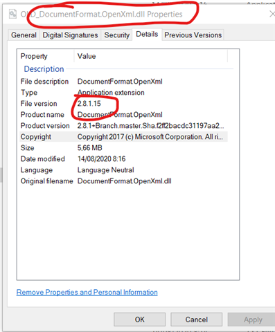Go to the Previous Versions tab
This screenshot has height=332, width=275.
[x=193, y=35]
